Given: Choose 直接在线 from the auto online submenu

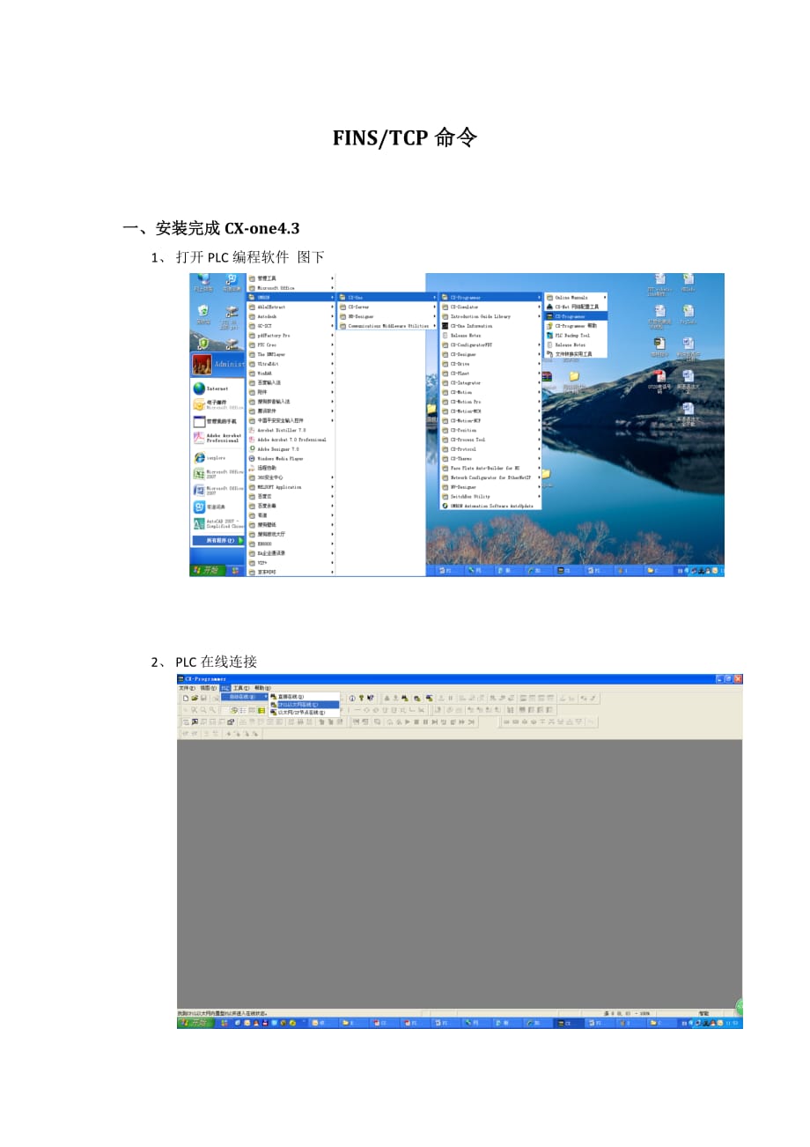Looking at the screenshot, I should (x=291, y=697).
